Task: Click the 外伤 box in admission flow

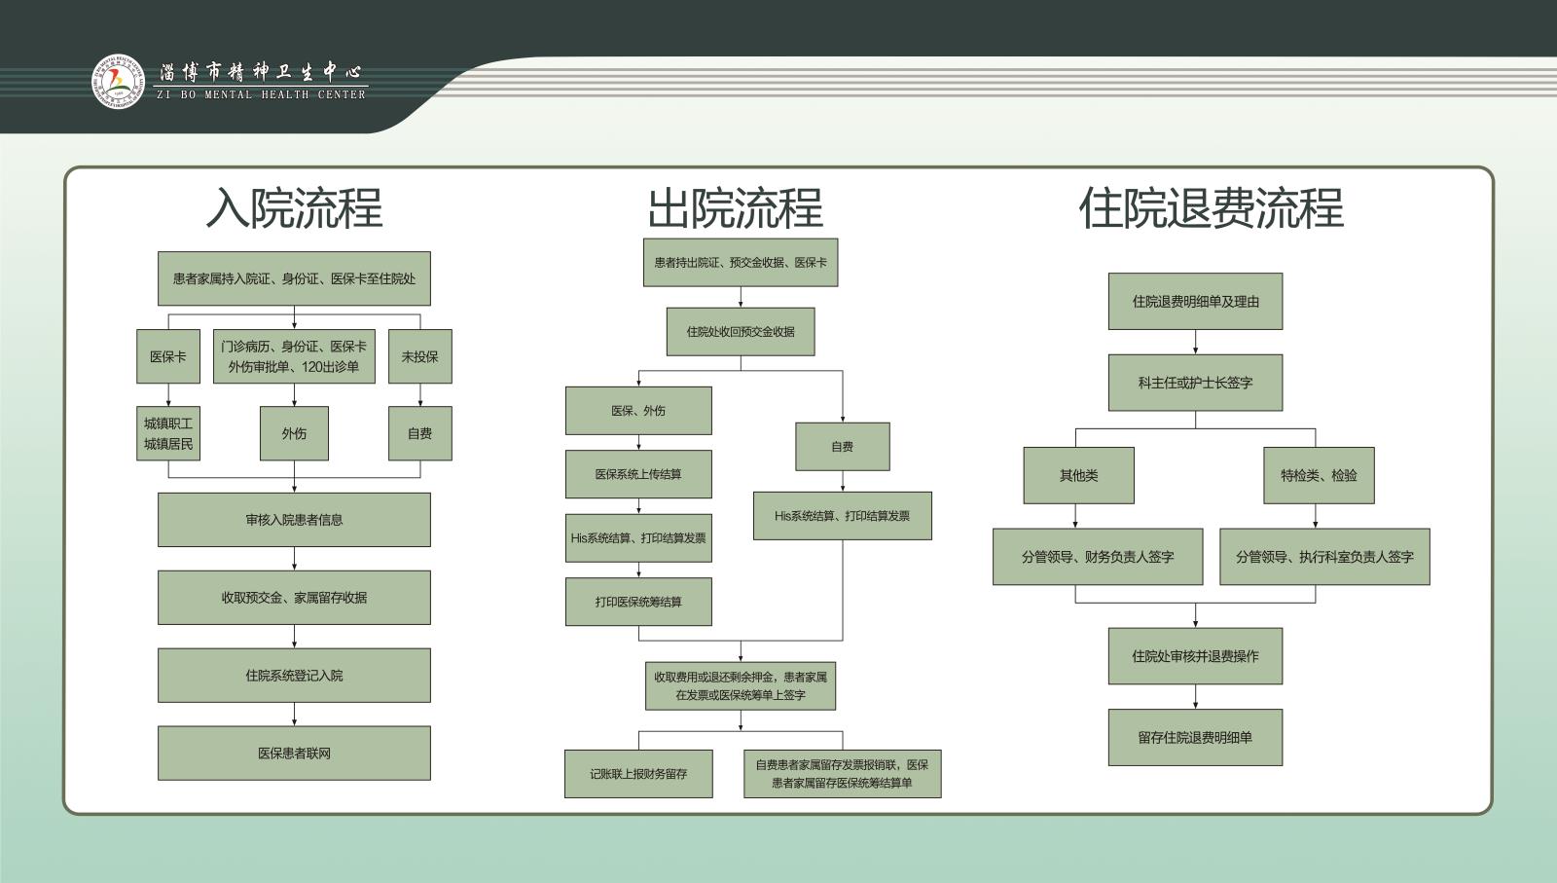Action: coord(294,433)
